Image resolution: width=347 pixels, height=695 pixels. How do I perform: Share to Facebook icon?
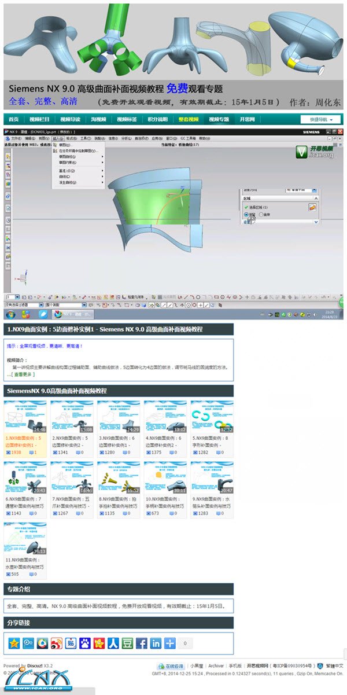(x=142, y=643)
